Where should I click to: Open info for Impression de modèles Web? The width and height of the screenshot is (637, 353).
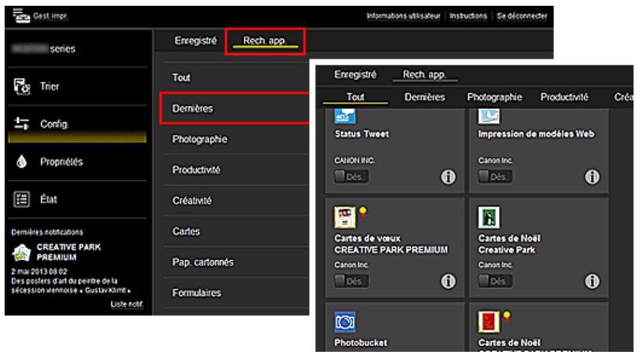click(592, 177)
